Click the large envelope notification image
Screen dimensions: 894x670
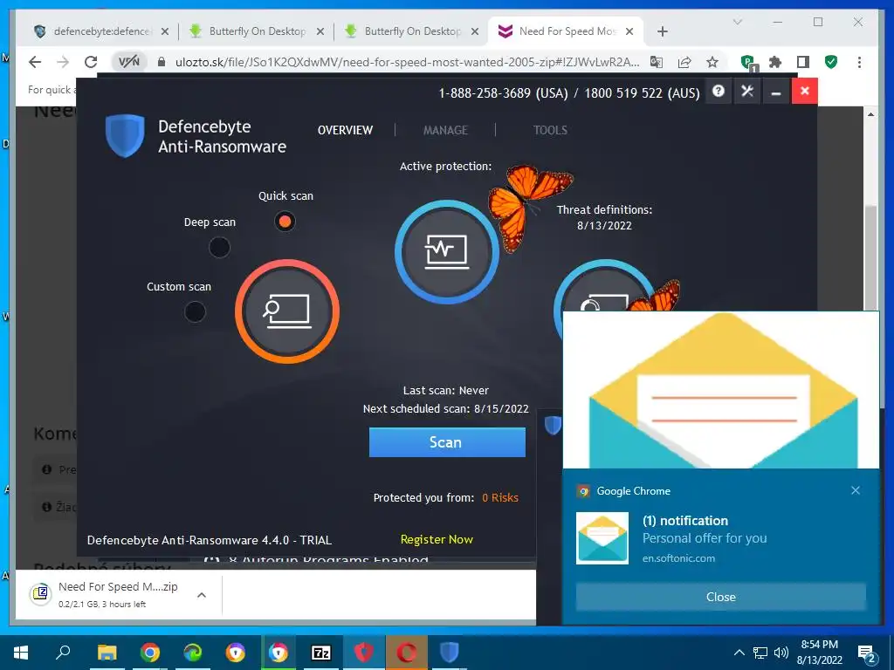pyautogui.click(x=720, y=390)
